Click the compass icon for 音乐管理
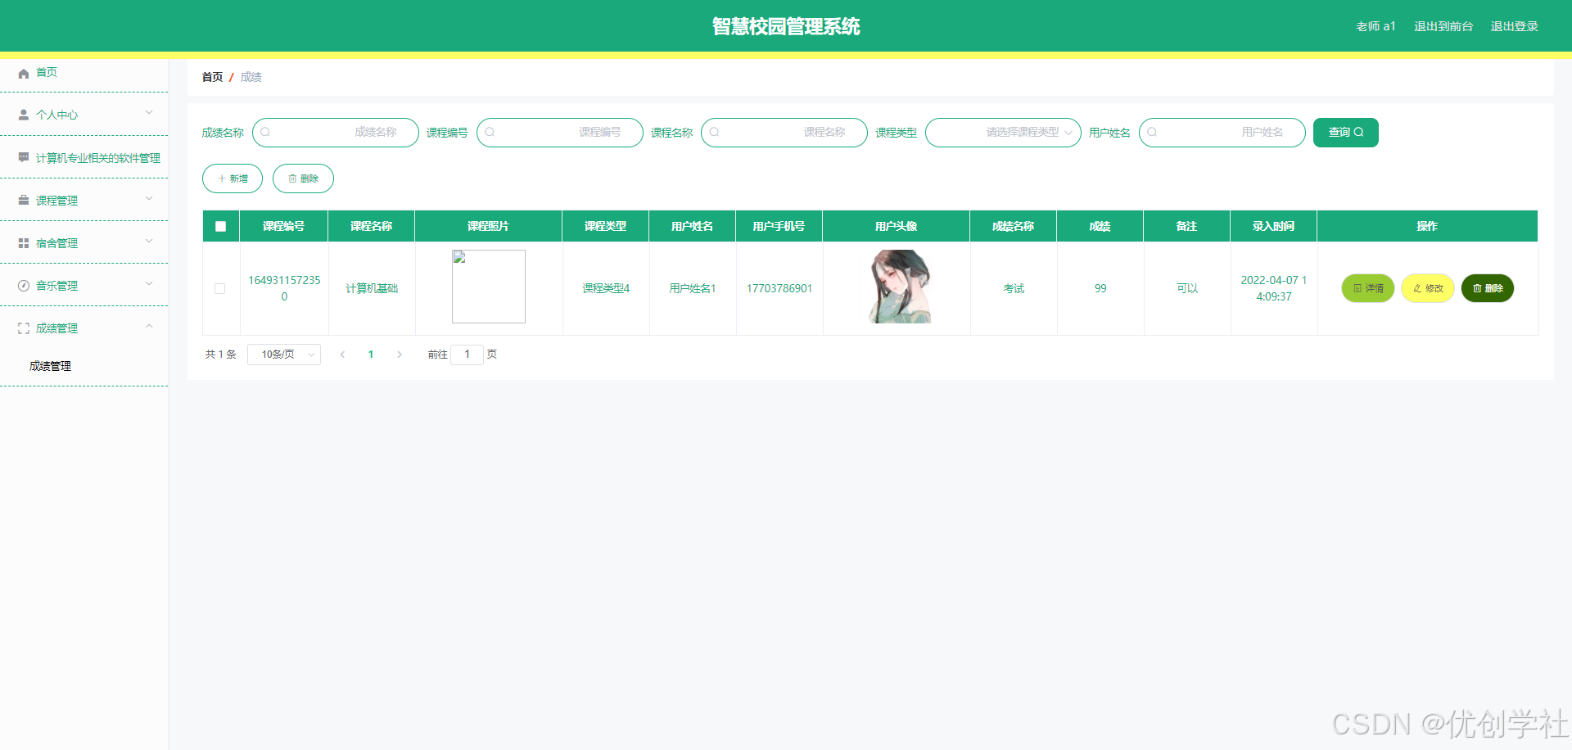The width and height of the screenshot is (1572, 750). [x=24, y=286]
